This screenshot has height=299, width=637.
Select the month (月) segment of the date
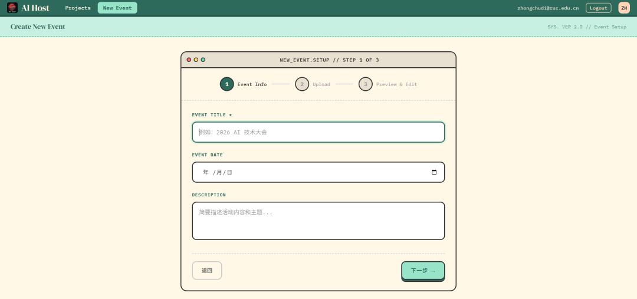pyautogui.click(x=219, y=172)
